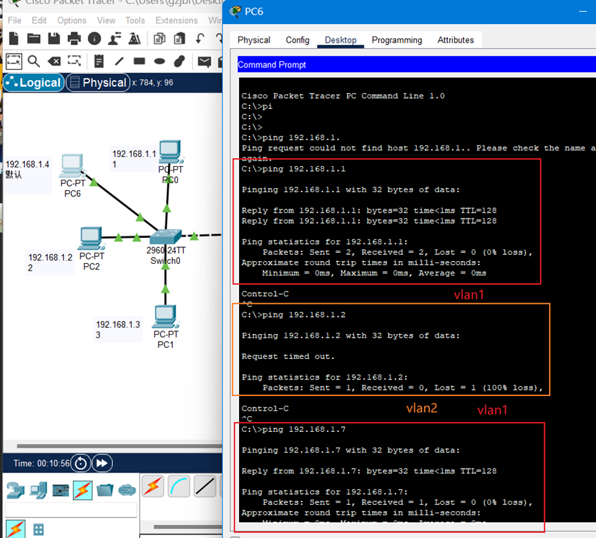Power cycle devices with the reset button
Screen dimensions: 596x538
coord(81,463)
